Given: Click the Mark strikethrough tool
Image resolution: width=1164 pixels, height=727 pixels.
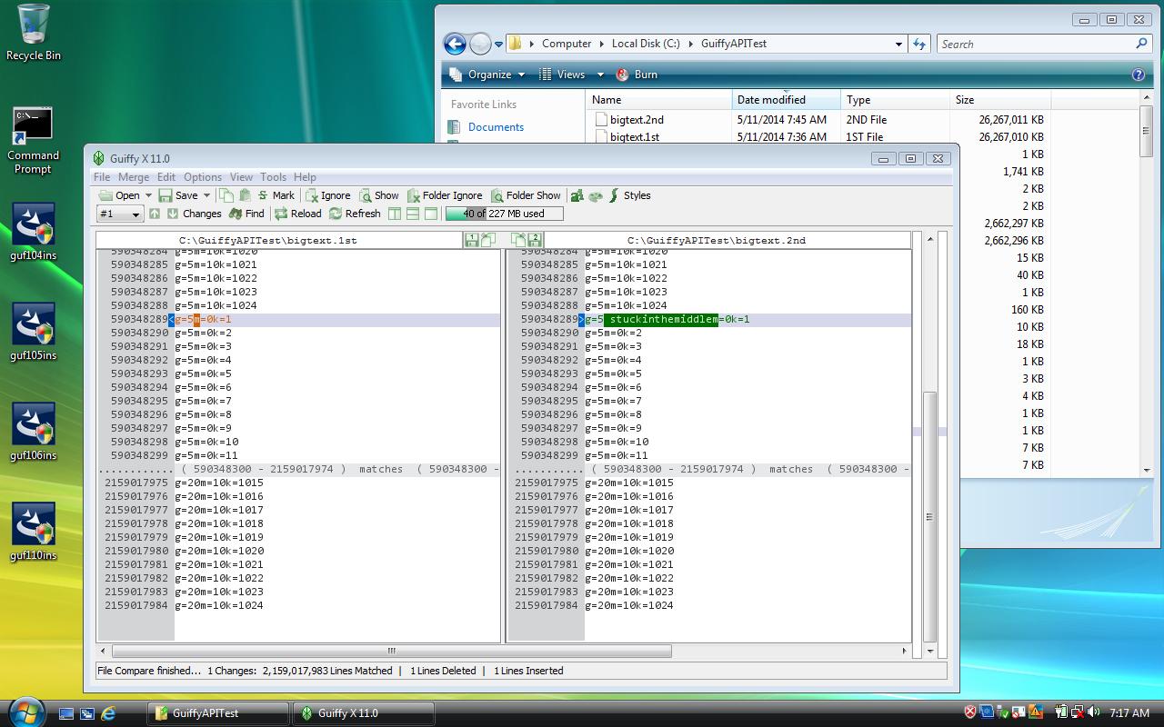Looking at the screenshot, I should [276, 195].
